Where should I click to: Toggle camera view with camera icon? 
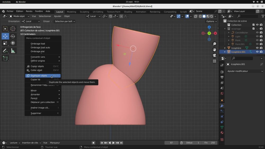pos(214,55)
